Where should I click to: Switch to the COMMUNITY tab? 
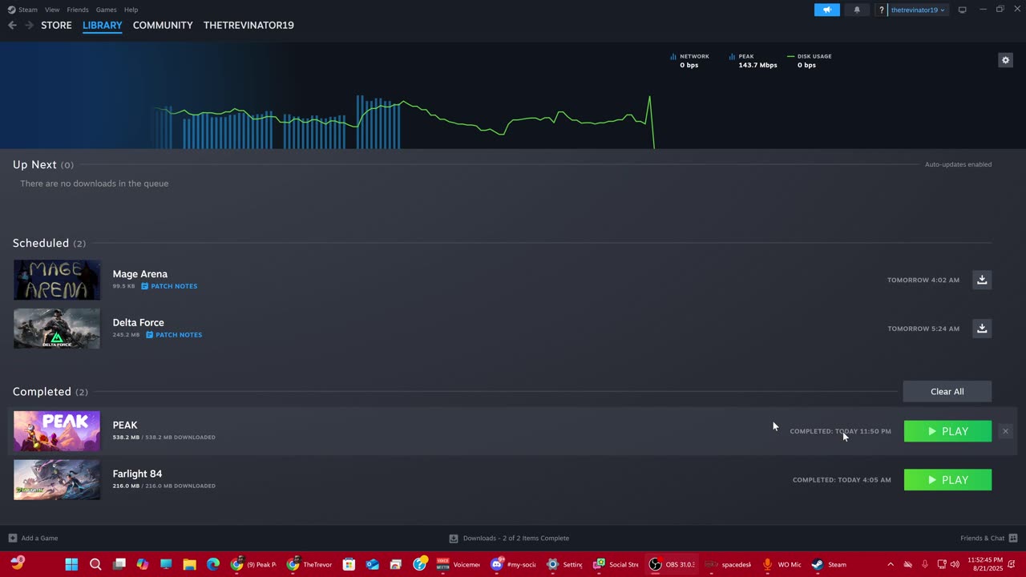(163, 26)
